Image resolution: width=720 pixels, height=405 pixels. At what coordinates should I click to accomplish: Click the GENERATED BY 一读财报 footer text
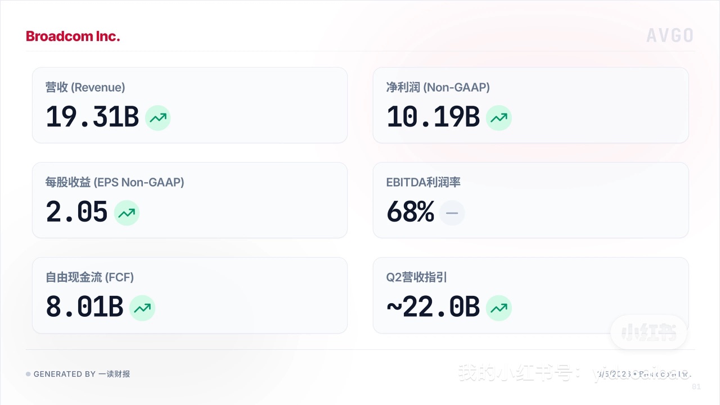(82, 374)
